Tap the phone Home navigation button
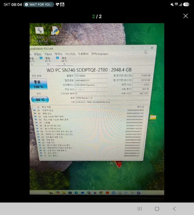The width and height of the screenshot is (194, 215). [x=157, y=209]
